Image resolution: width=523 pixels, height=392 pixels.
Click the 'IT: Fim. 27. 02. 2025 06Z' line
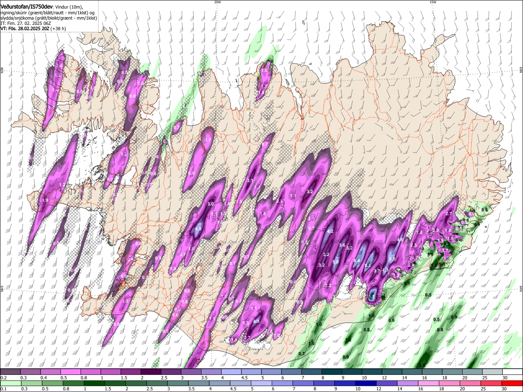26,24
